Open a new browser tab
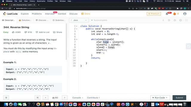This screenshot has width=191, height=107. 38,5
